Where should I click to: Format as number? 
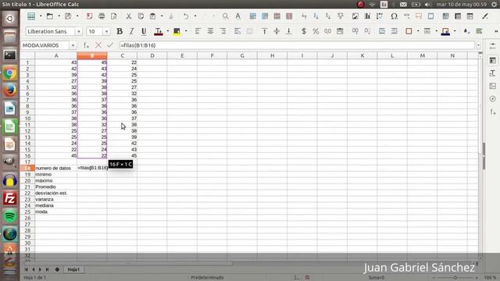point(328,31)
